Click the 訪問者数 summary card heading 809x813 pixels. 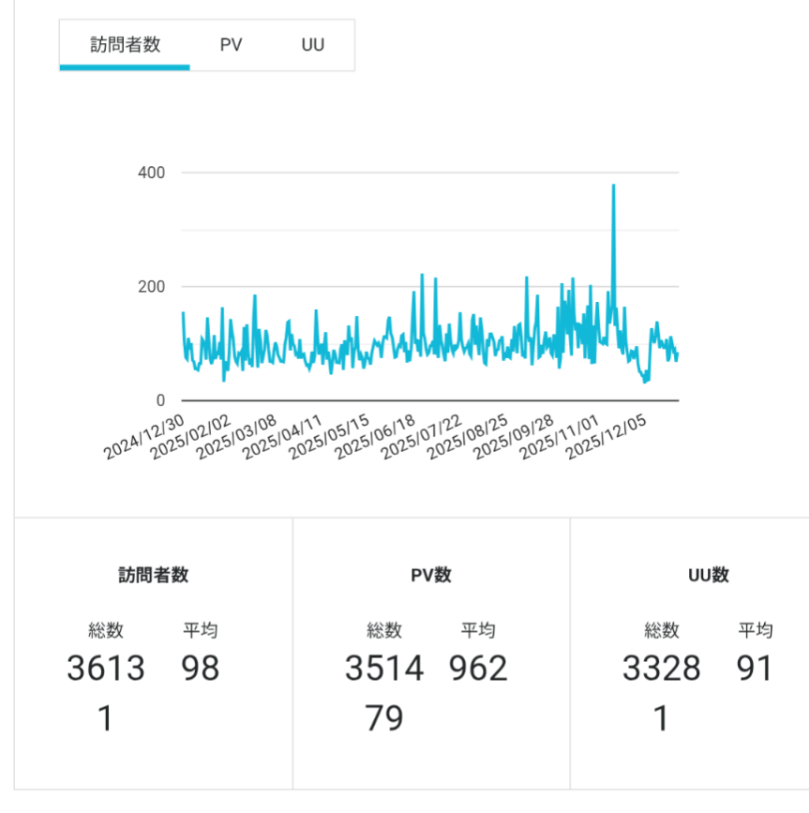click(154, 575)
